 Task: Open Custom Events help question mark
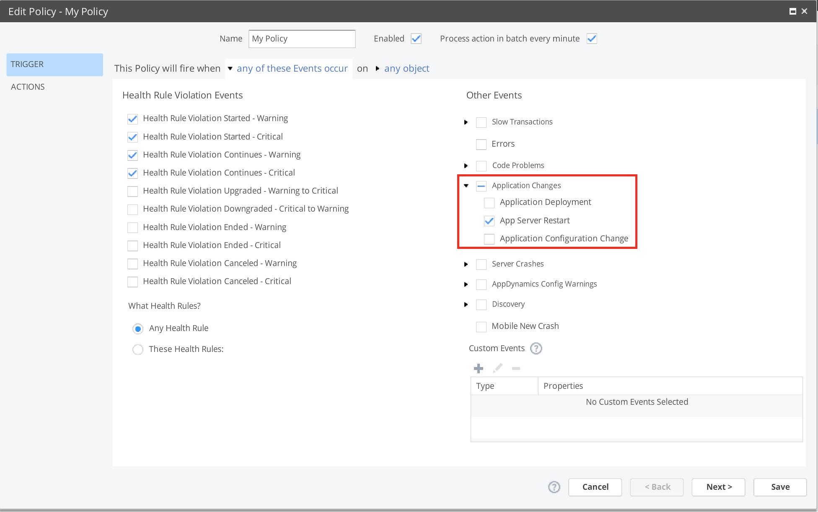click(536, 348)
